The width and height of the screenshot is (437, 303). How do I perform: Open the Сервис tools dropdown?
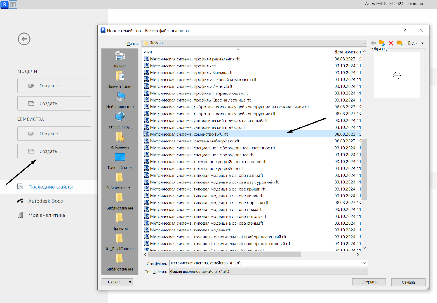(117, 282)
